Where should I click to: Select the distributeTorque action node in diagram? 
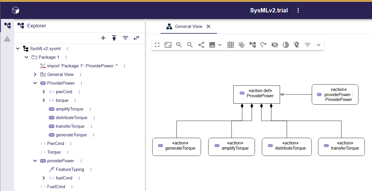pos(287,147)
